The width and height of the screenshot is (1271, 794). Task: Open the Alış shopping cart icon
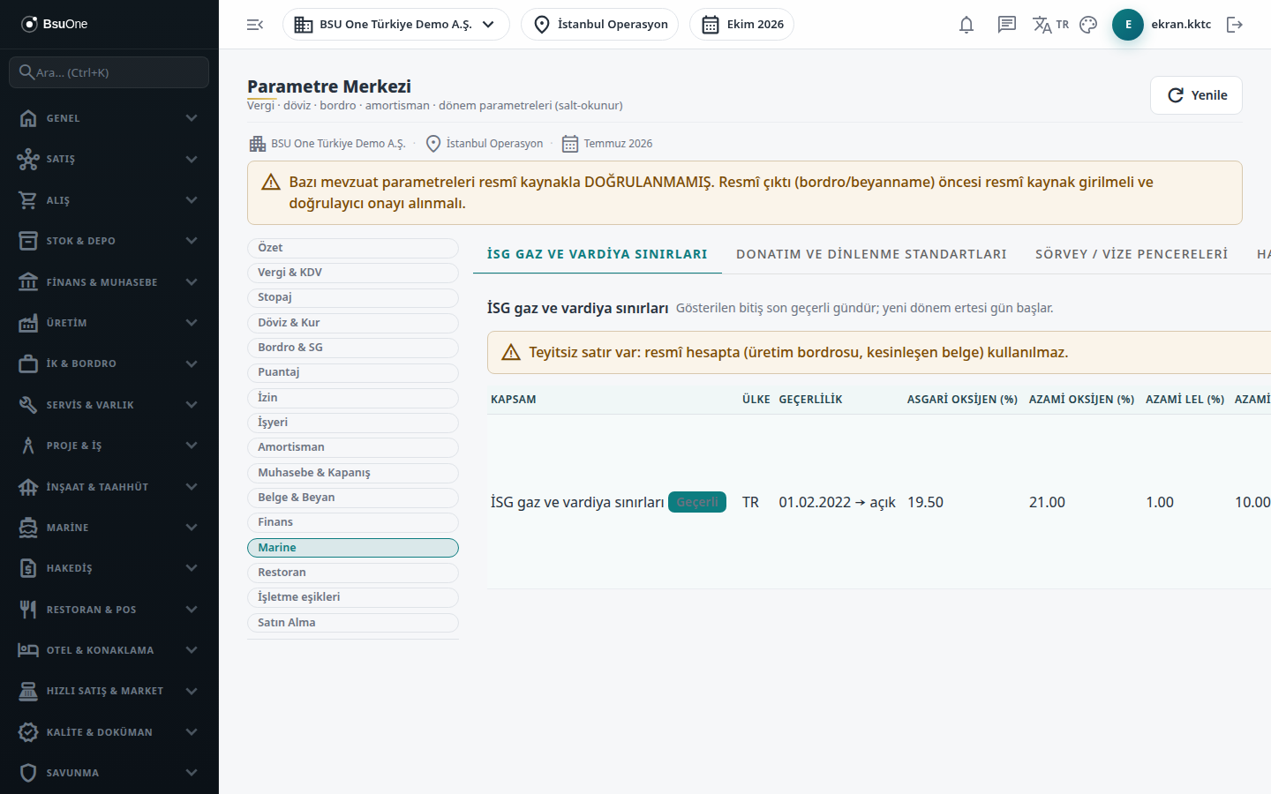coord(28,200)
